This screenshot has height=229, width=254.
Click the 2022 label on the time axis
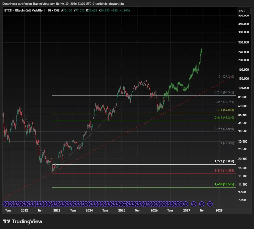(x=24, y=210)
